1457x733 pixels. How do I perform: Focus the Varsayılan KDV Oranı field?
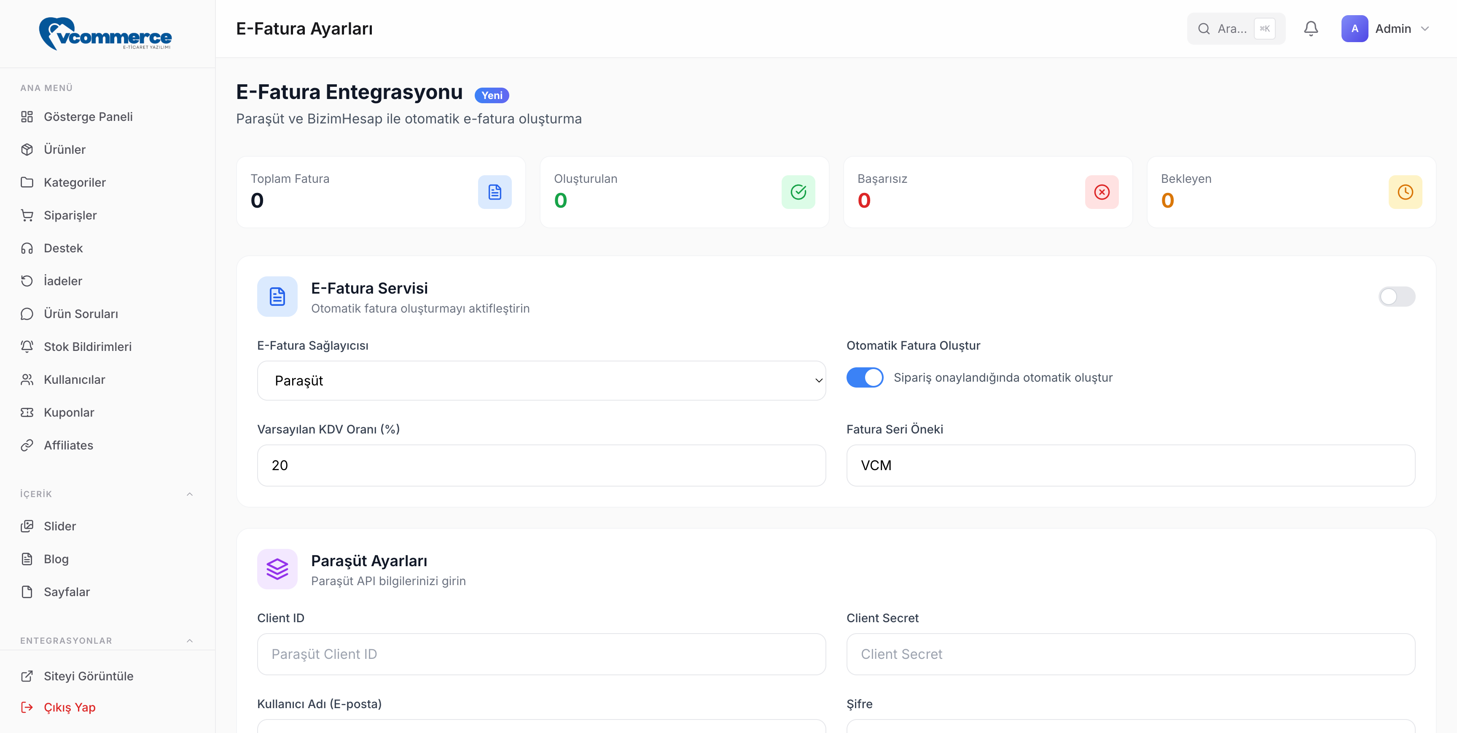tap(541, 465)
